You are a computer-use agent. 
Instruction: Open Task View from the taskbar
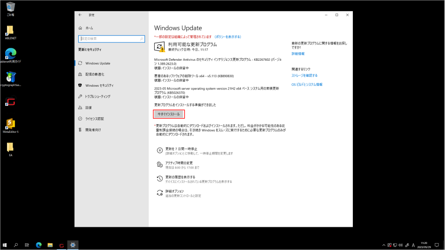pos(27,245)
